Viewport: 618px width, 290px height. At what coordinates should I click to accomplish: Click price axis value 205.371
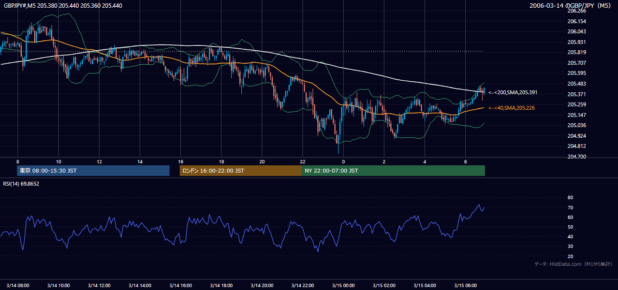576,94
